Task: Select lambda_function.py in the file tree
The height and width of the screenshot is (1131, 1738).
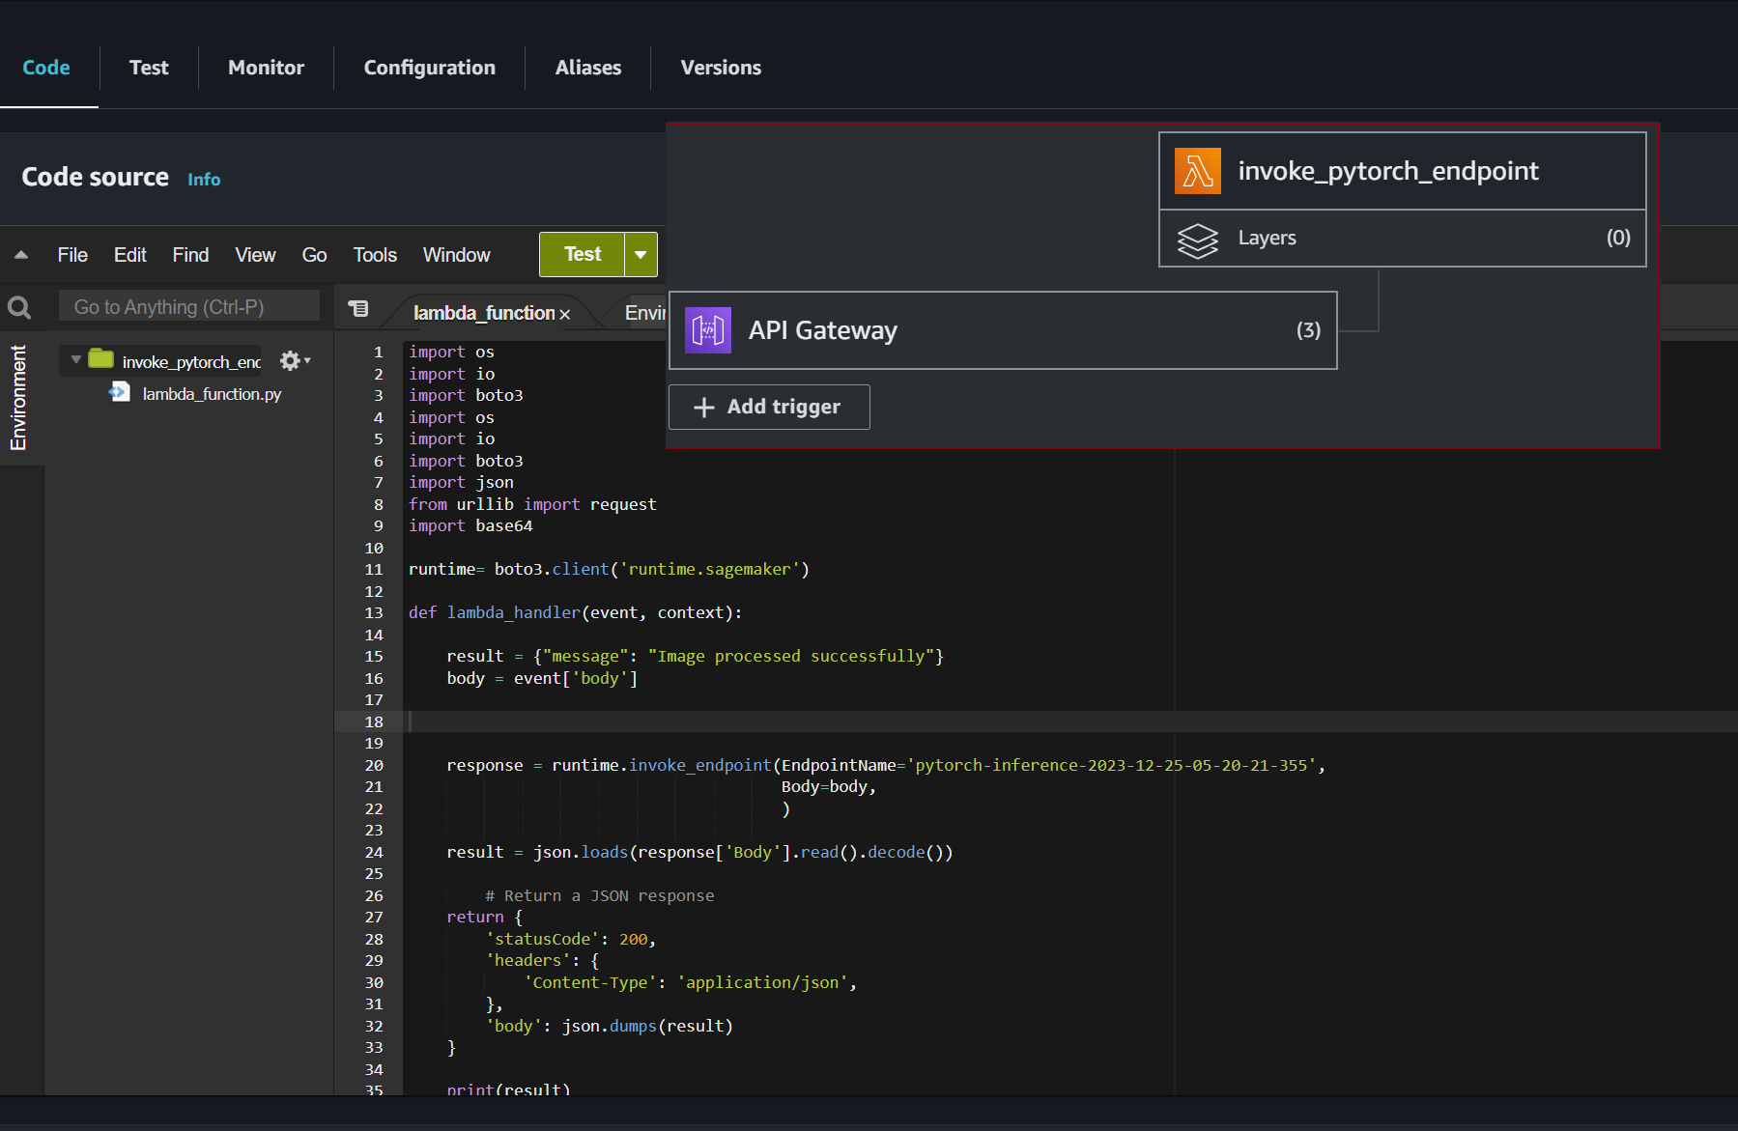Action: [x=212, y=394]
